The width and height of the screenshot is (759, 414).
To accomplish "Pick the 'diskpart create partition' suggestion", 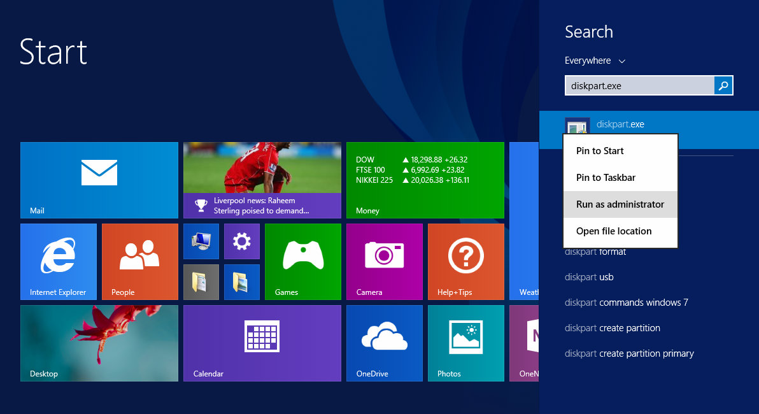I will (x=613, y=328).
